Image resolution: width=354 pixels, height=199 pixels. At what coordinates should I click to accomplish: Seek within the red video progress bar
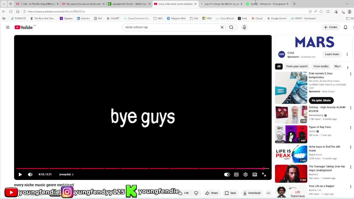(x=143, y=168)
